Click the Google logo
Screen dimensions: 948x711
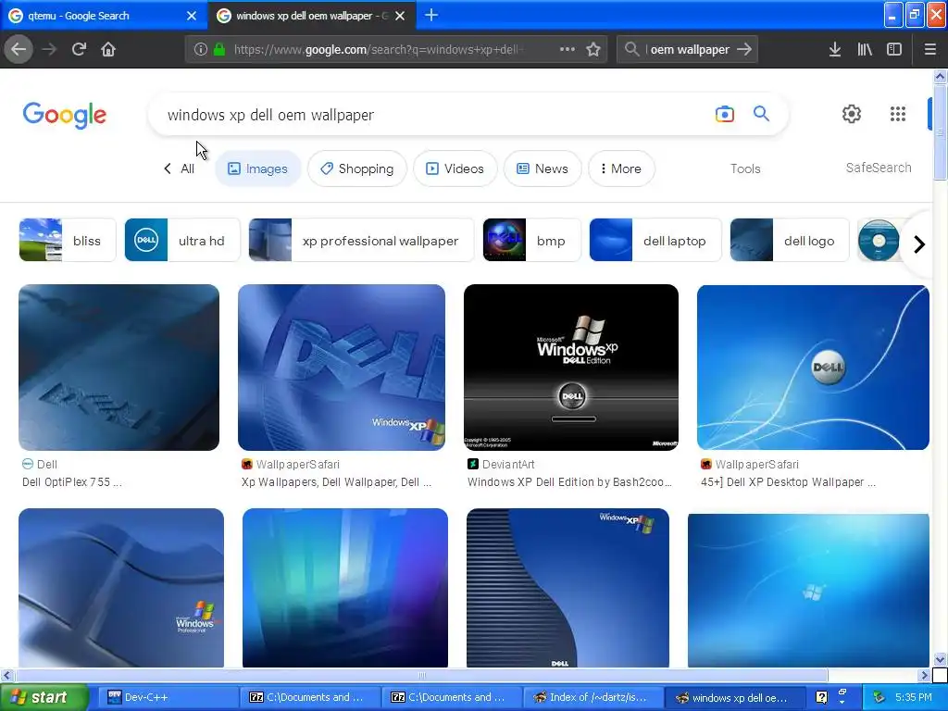click(x=65, y=115)
